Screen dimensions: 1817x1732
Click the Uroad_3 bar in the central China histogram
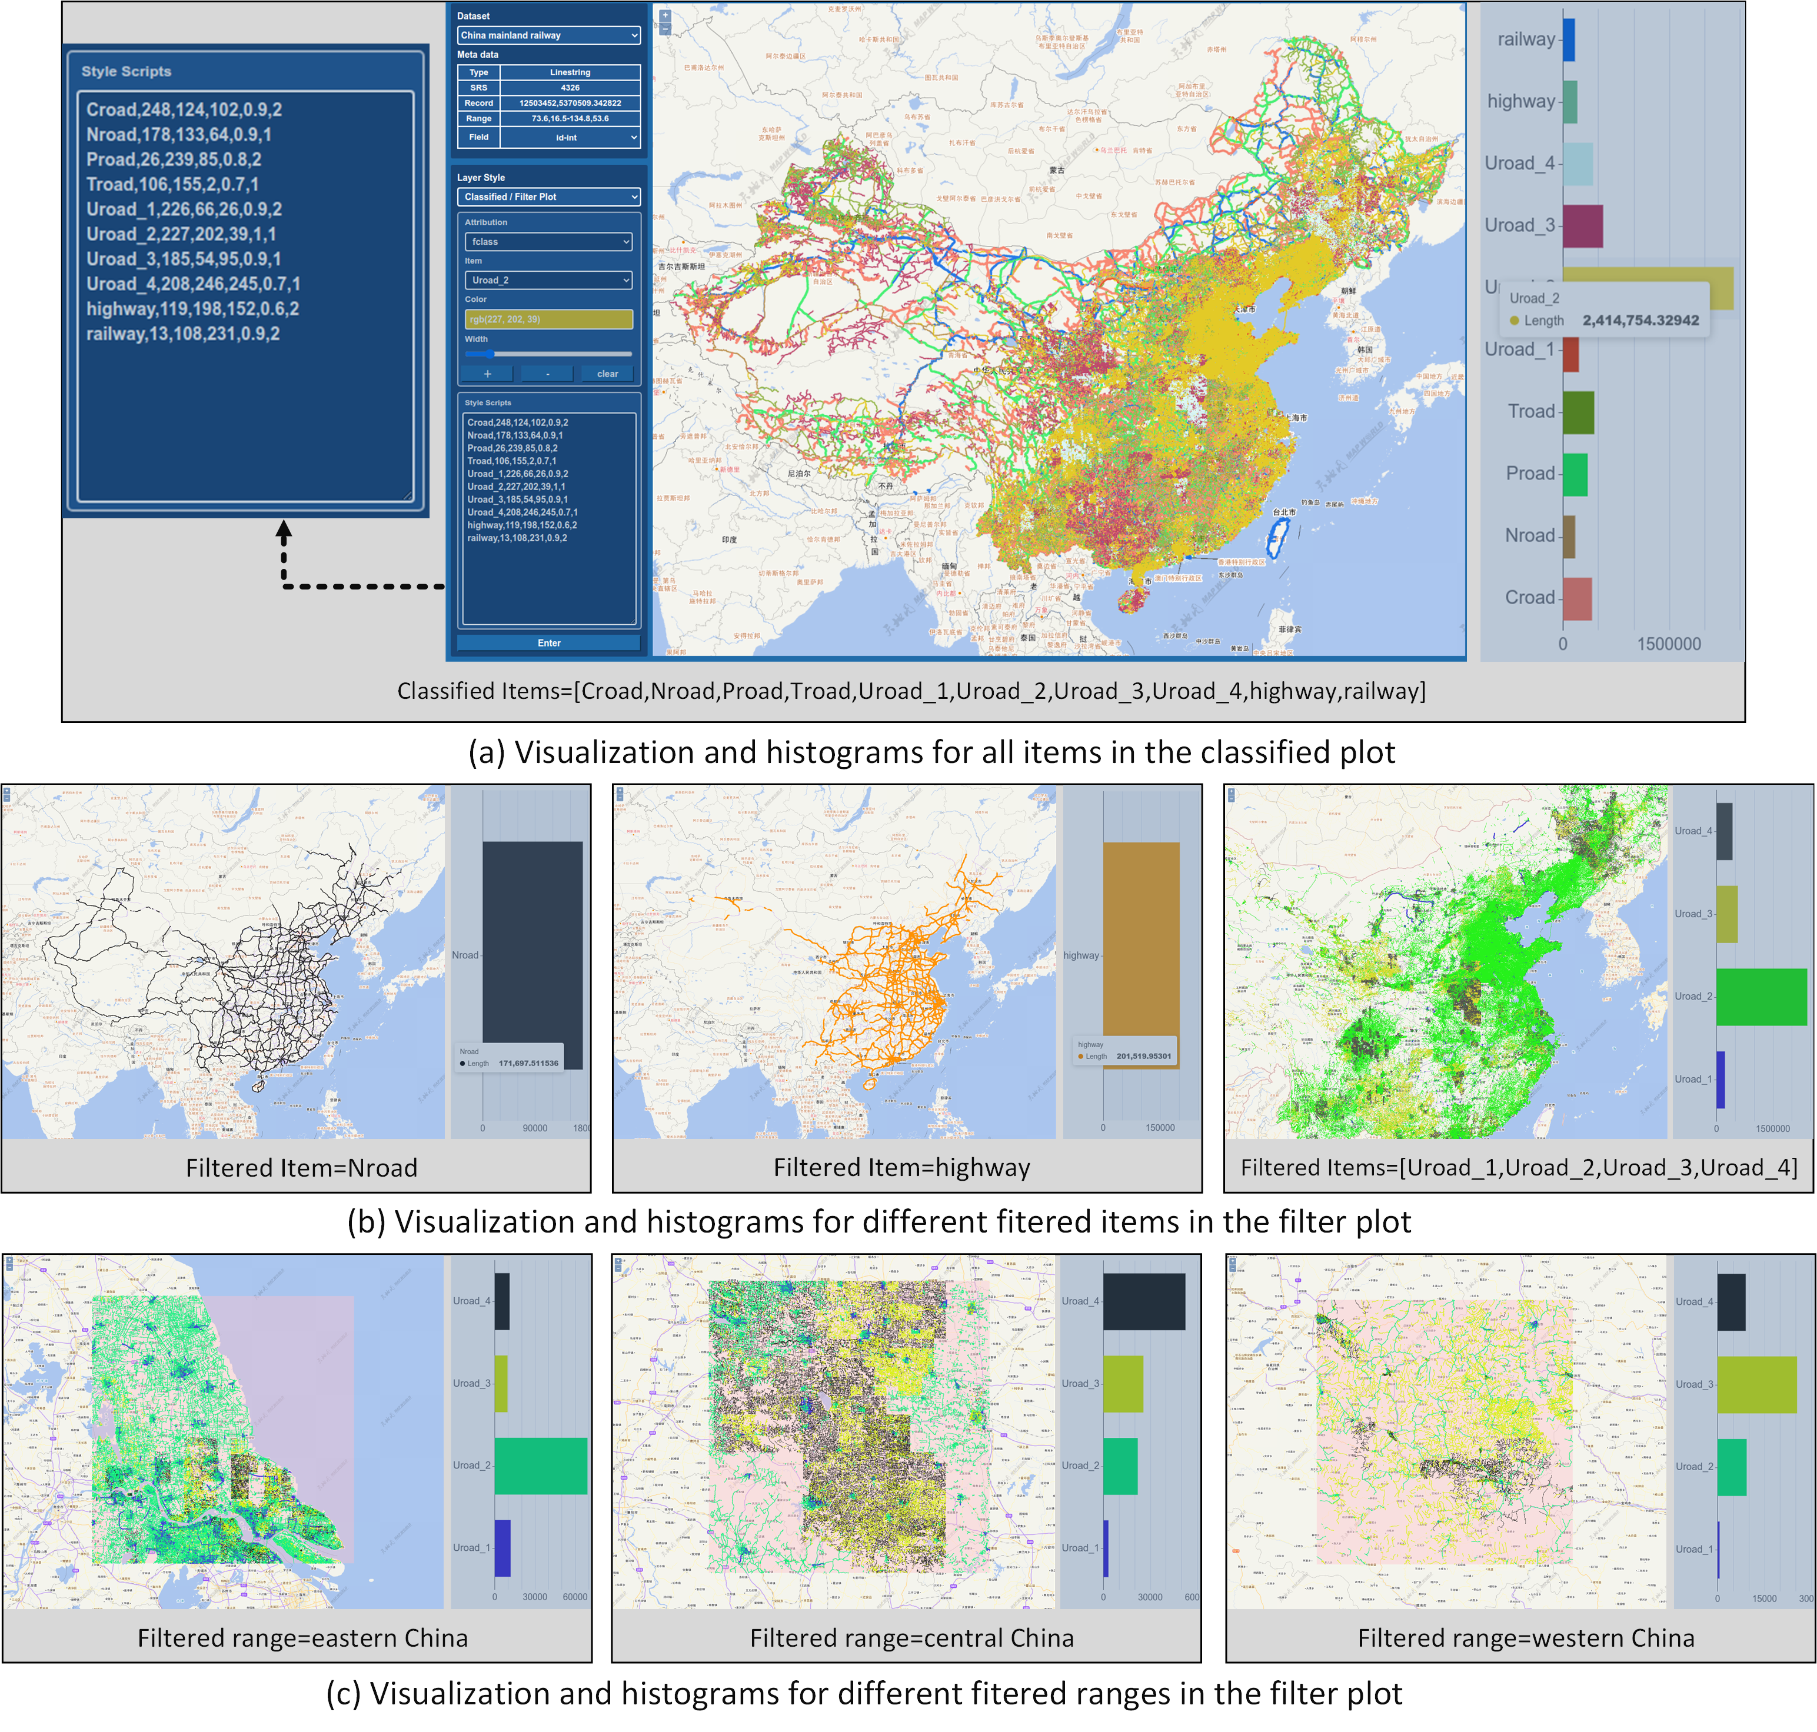(x=1123, y=1384)
